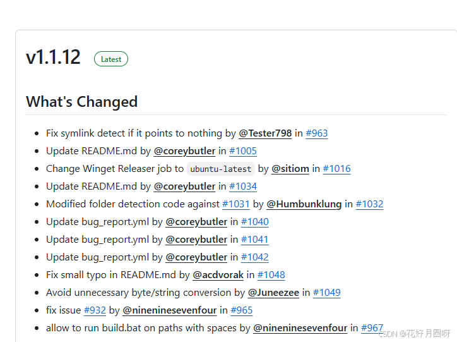Open pull request #967

pyautogui.click(x=372, y=328)
